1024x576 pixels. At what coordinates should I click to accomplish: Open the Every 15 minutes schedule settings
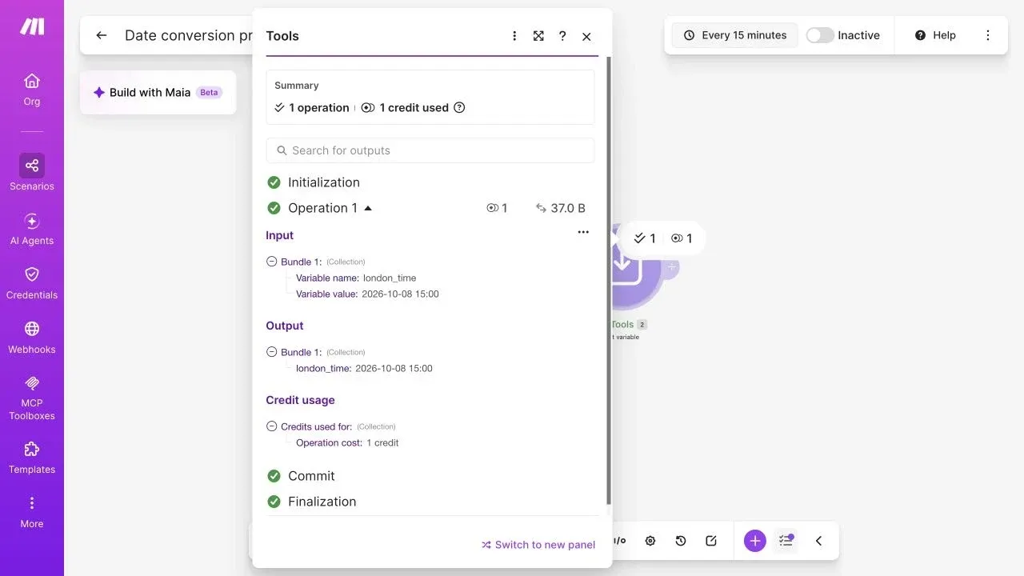click(734, 35)
